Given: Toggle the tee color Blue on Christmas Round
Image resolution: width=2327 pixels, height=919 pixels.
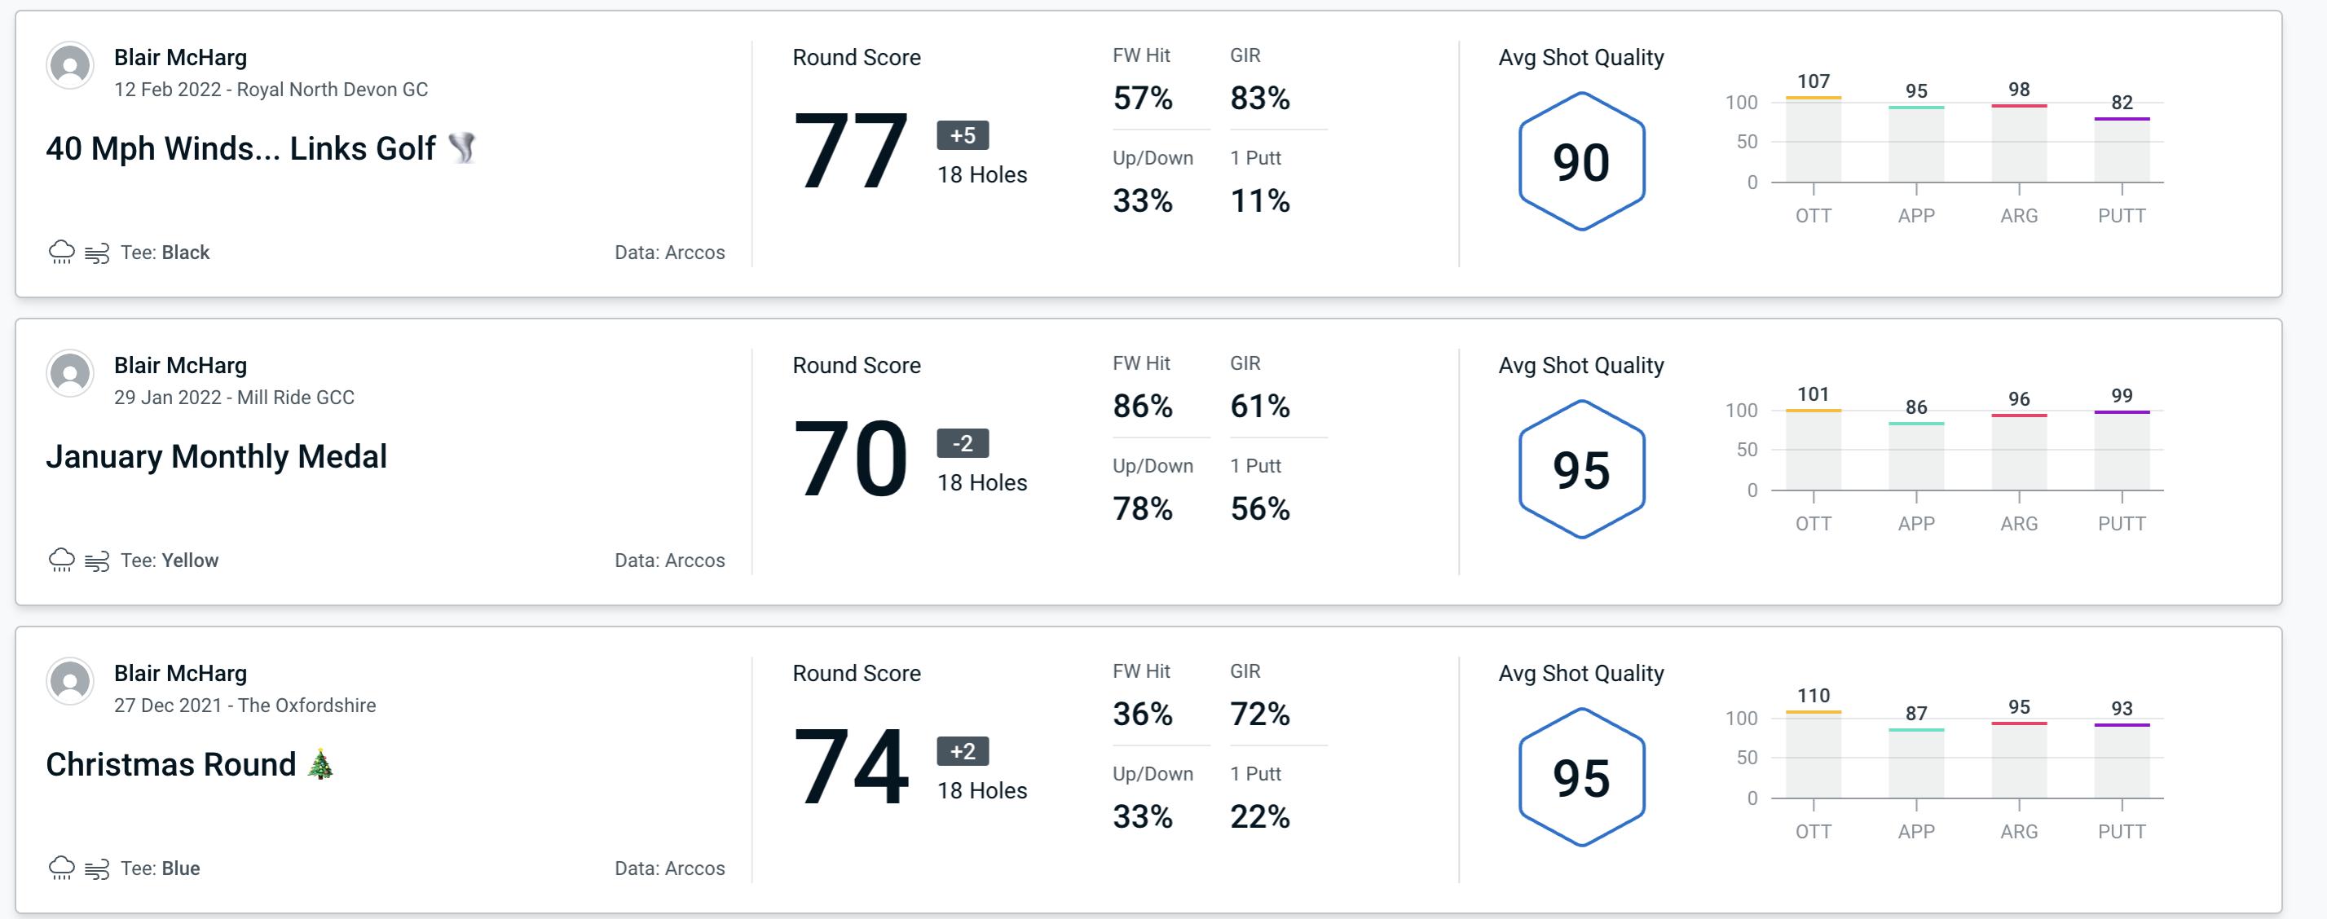Looking at the screenshot, I should [x=161, y=867].
